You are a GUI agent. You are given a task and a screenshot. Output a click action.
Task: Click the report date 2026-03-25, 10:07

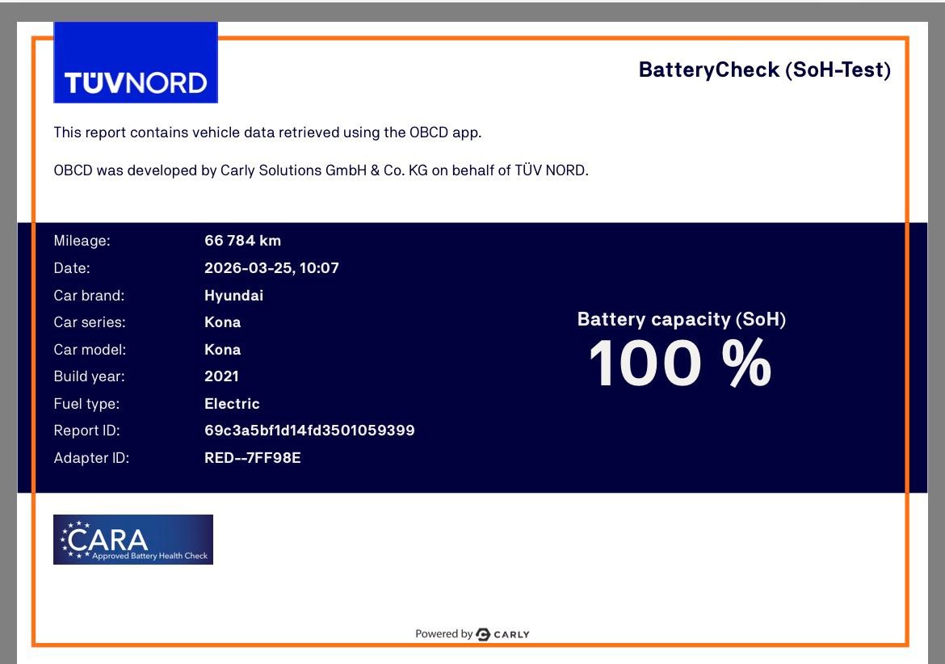tap(271, 268)
